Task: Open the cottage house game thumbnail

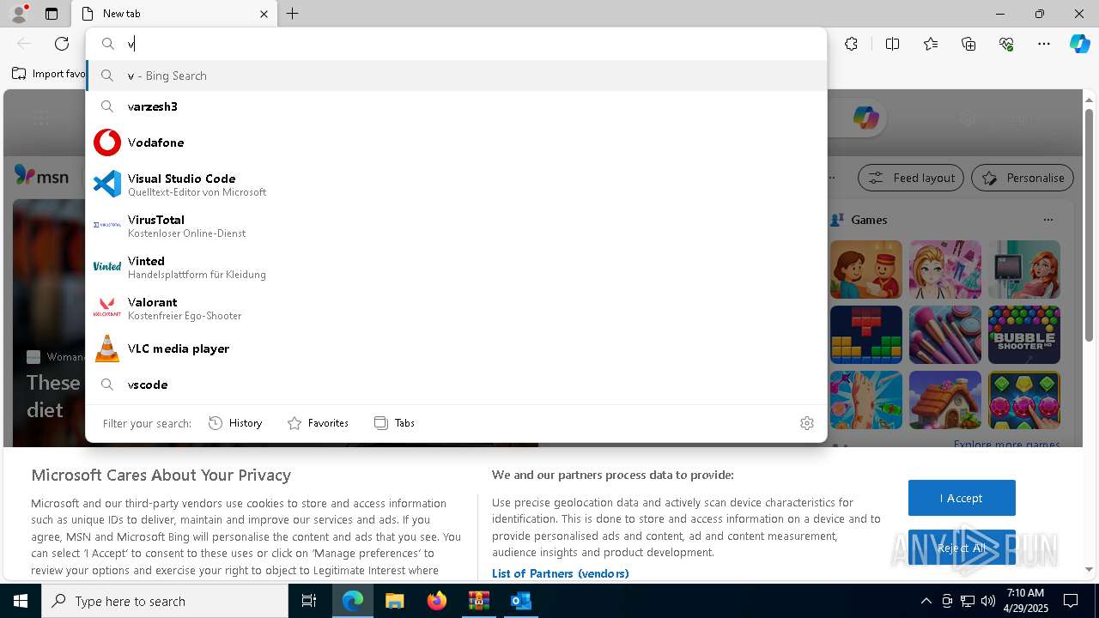Action: pos(945,400)
